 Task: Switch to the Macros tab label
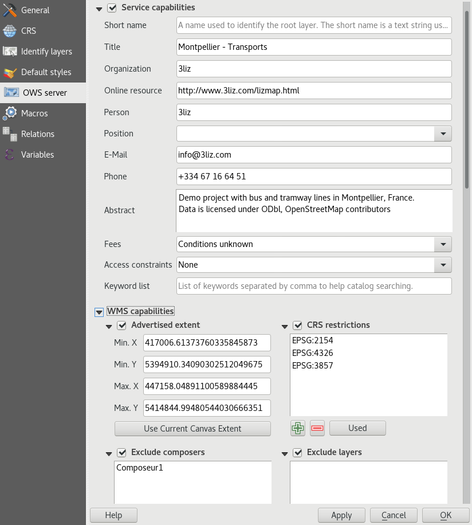[34, 113]
